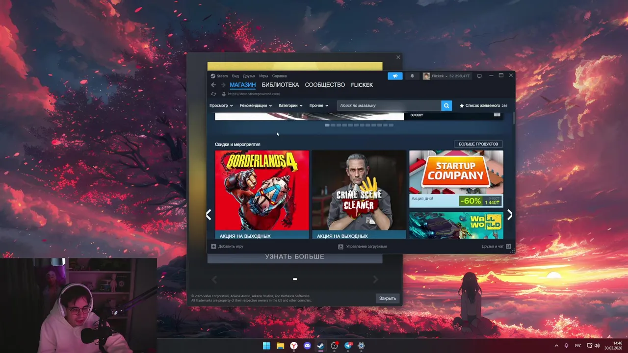
Task: Show previous deals with left arrow
Action: [x=209, y=214]
